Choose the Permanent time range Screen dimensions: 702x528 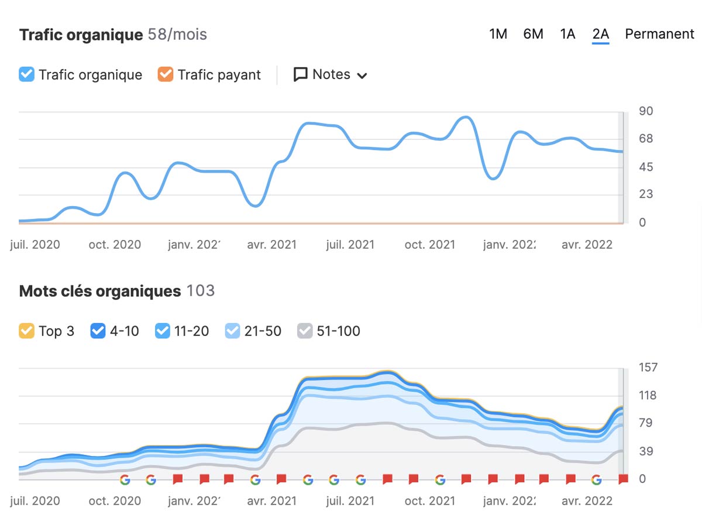pos(659,35)
